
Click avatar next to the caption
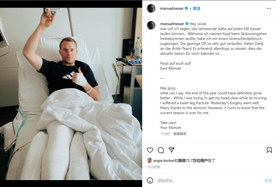click(x=151, y=25)
